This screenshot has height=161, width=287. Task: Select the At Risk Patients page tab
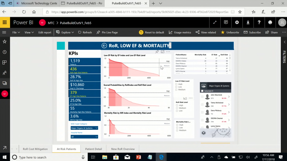click(x=66, y=149)
